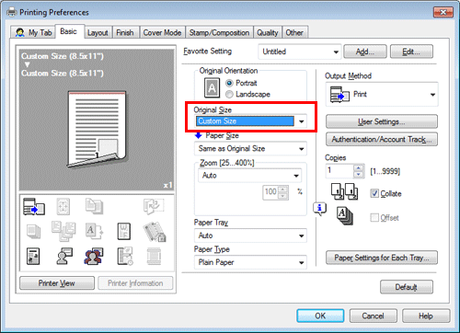Click the account track group icon
Viewport: 460px width, 333px height.
click(x=94, y=256)
